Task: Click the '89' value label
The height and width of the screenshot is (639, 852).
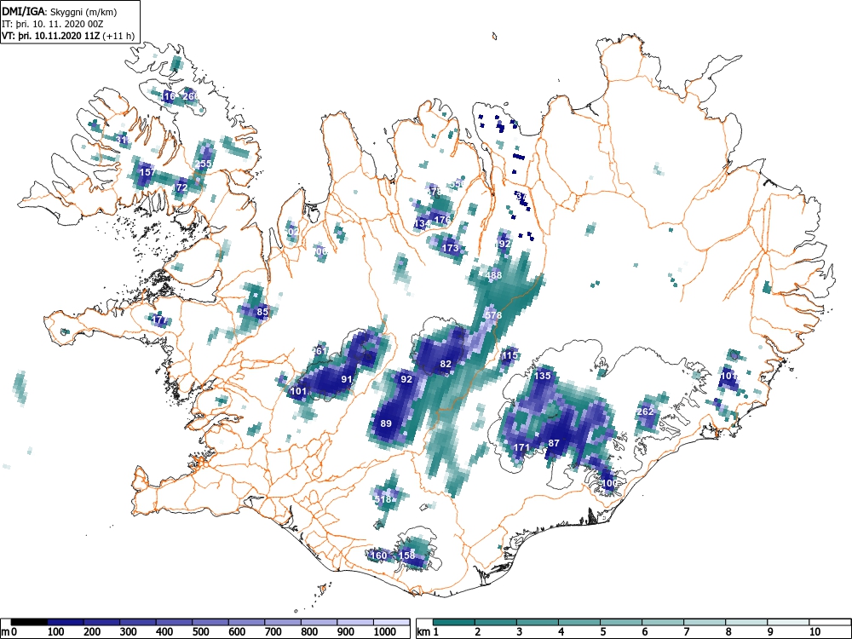Action: pyautogui.click(x=386, y=423)
